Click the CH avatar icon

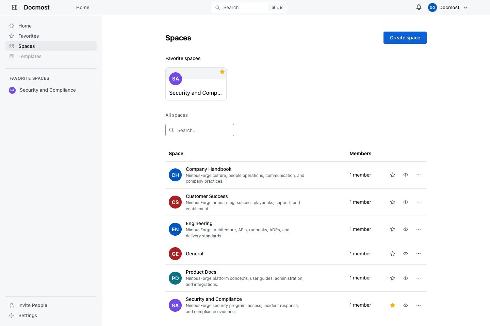175,175
